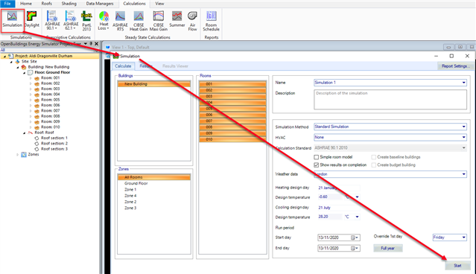Change heating design temperature unit

[358, 197]
